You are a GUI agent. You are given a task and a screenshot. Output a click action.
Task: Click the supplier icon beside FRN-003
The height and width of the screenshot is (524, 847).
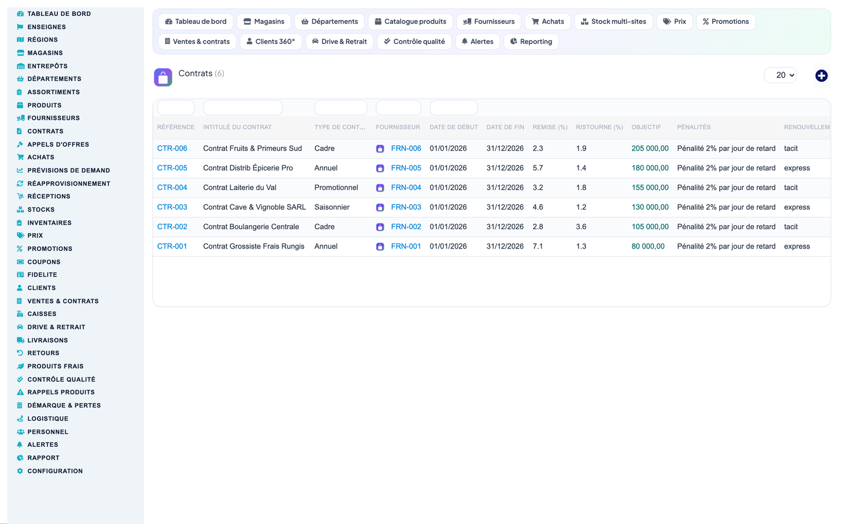[380, 207]
